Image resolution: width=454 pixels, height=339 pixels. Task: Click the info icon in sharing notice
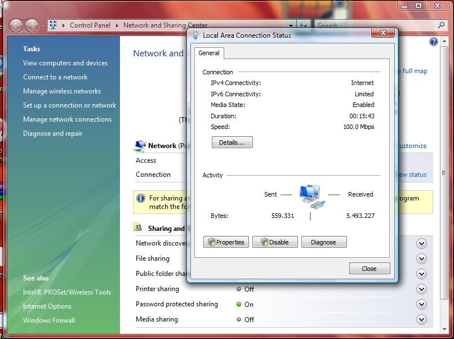(x=141, y=198)
